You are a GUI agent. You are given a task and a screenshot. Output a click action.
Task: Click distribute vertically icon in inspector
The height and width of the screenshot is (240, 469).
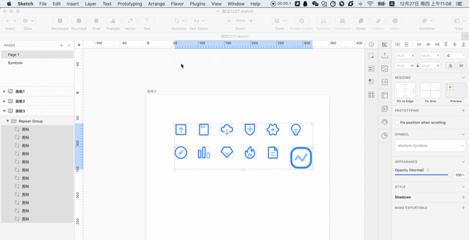tap(406, 44)
